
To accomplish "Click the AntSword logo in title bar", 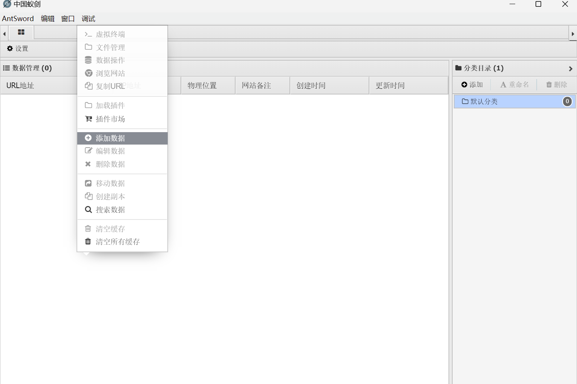I will coord(7,4).
